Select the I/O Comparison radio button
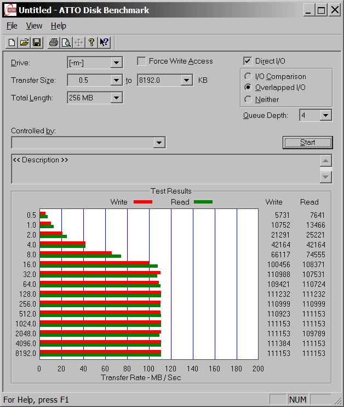Screen dimensions: 344x407 (x=248, y=77)
